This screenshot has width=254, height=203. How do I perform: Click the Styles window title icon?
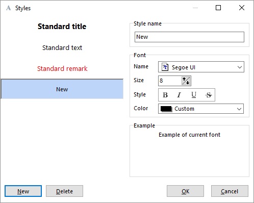(x=8, y=8)
